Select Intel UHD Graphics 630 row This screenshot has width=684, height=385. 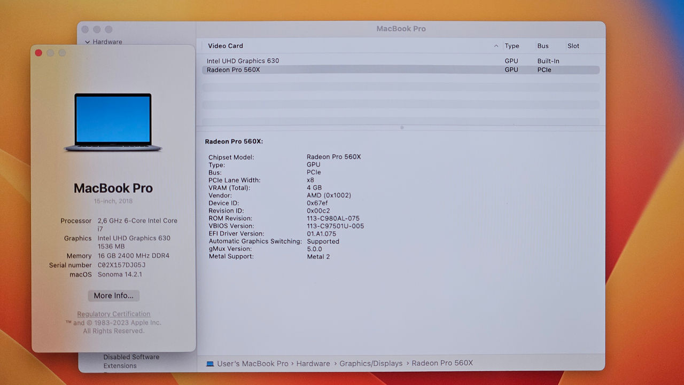coord(401,61)
